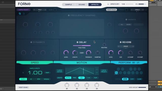Toggle LEGATO mode
Image resolution: width=162 pixels, height=91 pixels.
click(x=60, y=78)
